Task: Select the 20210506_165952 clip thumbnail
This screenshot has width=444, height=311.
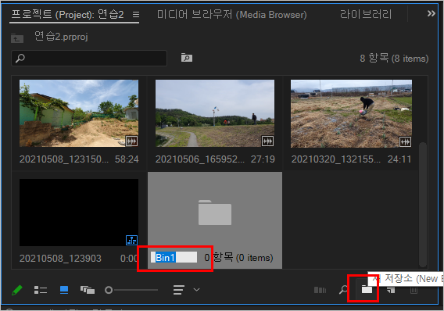Action: pyautogui.click(x=215, y=113)
